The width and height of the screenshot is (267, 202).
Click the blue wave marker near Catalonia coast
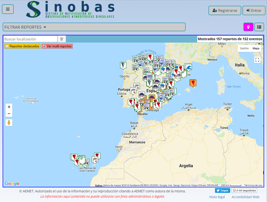pyautogui.click(x=189, y=67)
